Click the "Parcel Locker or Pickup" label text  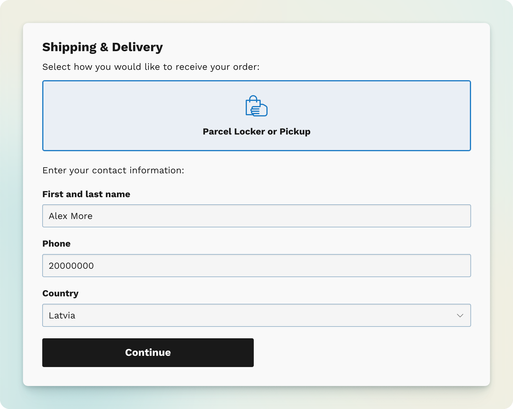coord(256,131)
